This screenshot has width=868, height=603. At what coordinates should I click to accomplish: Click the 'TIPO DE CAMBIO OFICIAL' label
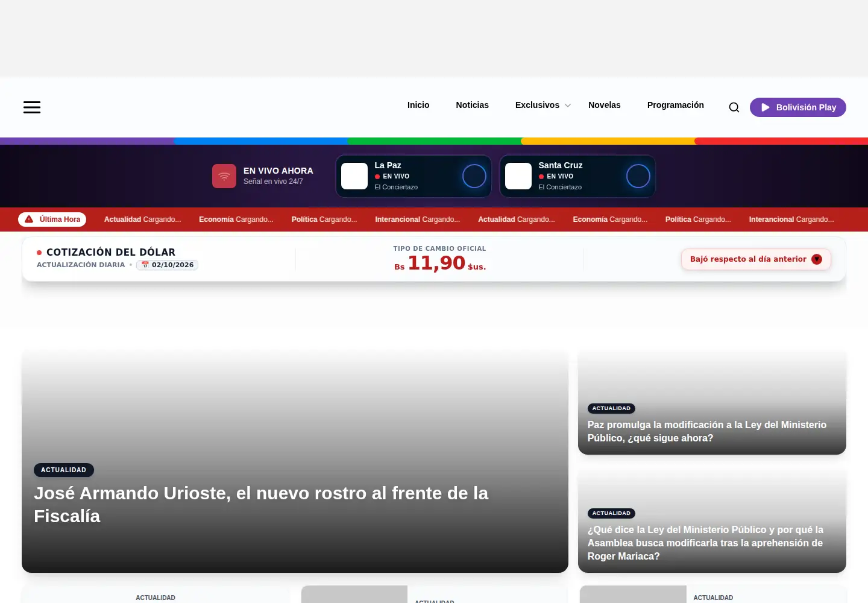[x=439, y=248]
